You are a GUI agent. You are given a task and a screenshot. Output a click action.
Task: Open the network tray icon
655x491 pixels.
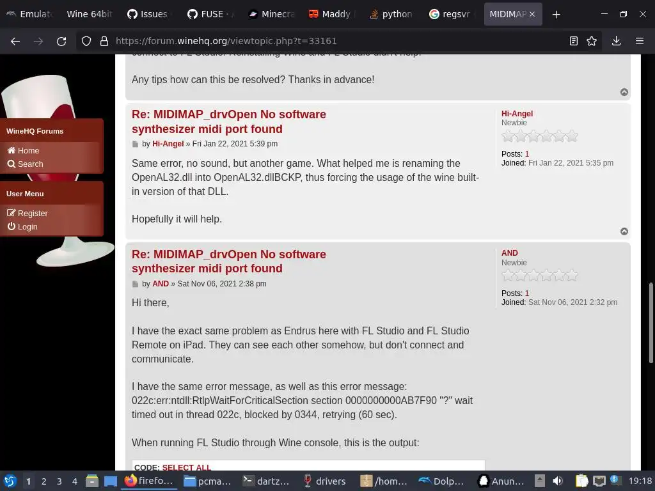pyautogui.click(x=599, y=481)
